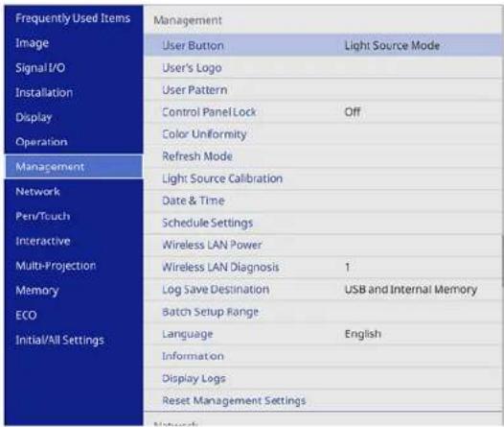Click the Wireless LAN Diagnosis value 1

point(347,268)
